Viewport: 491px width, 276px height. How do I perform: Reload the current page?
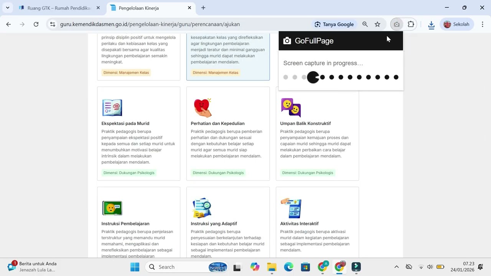pyautogui.click(x=36, y=24)
